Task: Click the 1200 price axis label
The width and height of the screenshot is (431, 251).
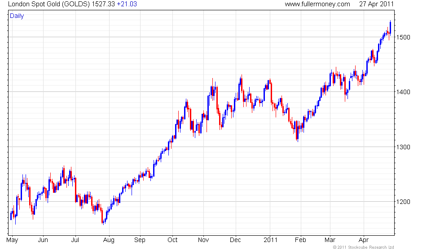Action: point(403,202)
